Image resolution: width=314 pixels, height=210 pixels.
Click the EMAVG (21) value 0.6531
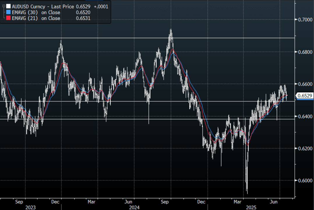[x=84, y=18]
